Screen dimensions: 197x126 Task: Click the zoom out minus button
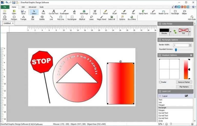[166, 124]
